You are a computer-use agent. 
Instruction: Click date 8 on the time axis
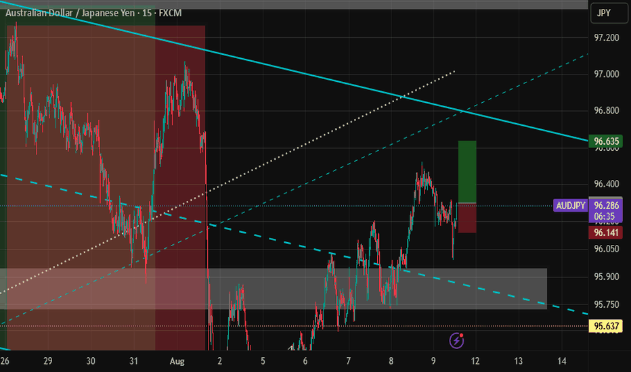pos(391,361)
